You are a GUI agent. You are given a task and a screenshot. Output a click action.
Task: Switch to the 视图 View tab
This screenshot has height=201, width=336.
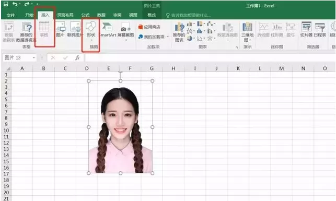pyautogui.click(x=133, y=15)
